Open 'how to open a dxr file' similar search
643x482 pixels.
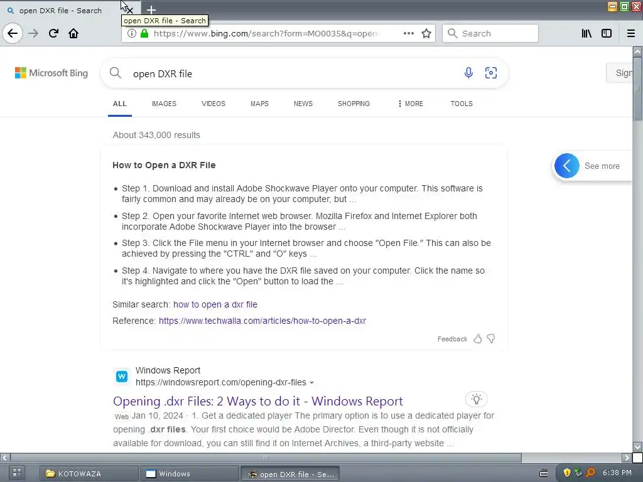(x=215, y=304)
